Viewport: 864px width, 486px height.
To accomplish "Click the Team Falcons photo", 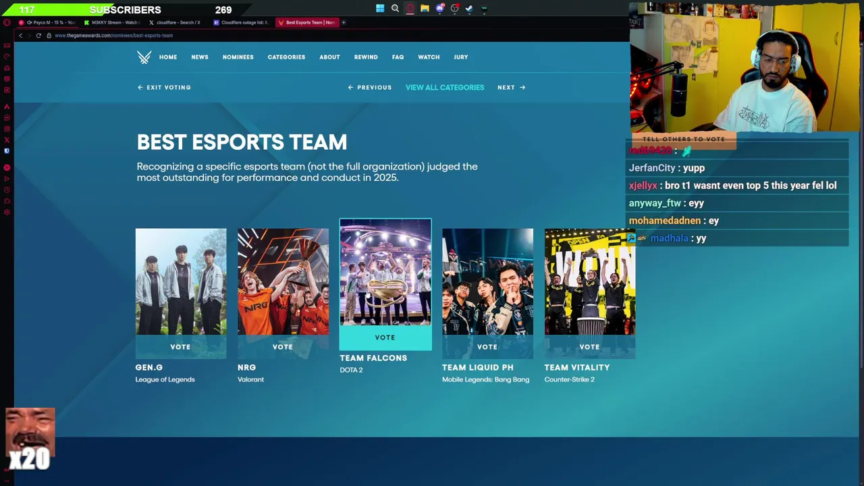I will click(x=385, y=272).
